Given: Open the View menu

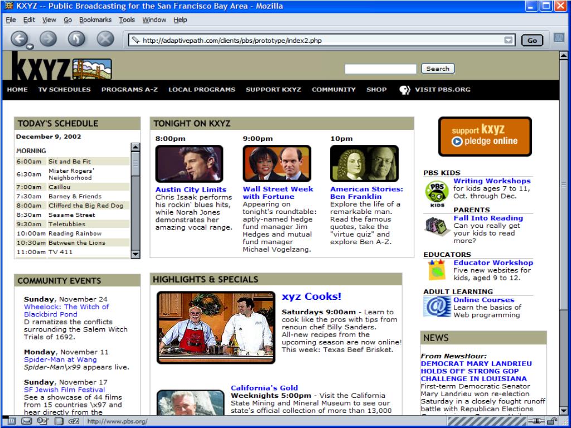Looking at the screenshot, I should coord(49,20).
